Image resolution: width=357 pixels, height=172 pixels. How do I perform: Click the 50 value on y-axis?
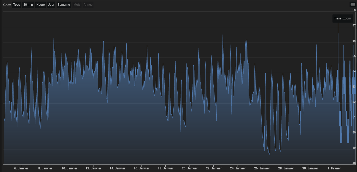point(354,132)
